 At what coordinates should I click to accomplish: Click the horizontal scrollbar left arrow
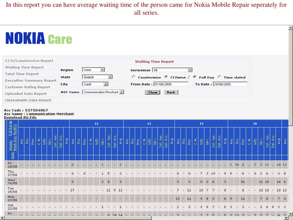coord(2,218)
